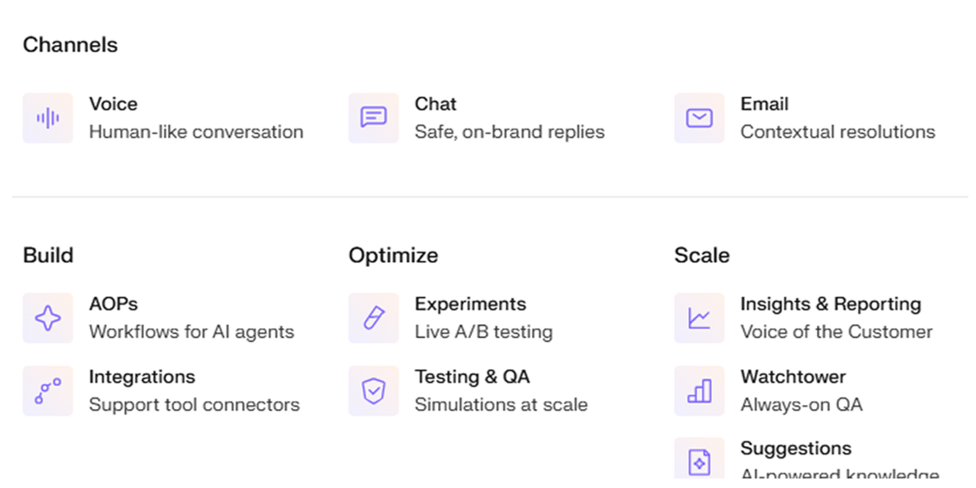Select the AOPs menu item
This screenshot has width=976, height=488.
point(113,304)
